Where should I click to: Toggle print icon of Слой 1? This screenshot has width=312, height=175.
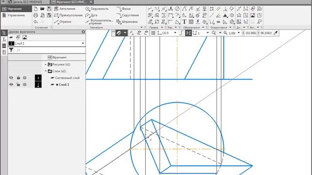[x=25, y=85]
